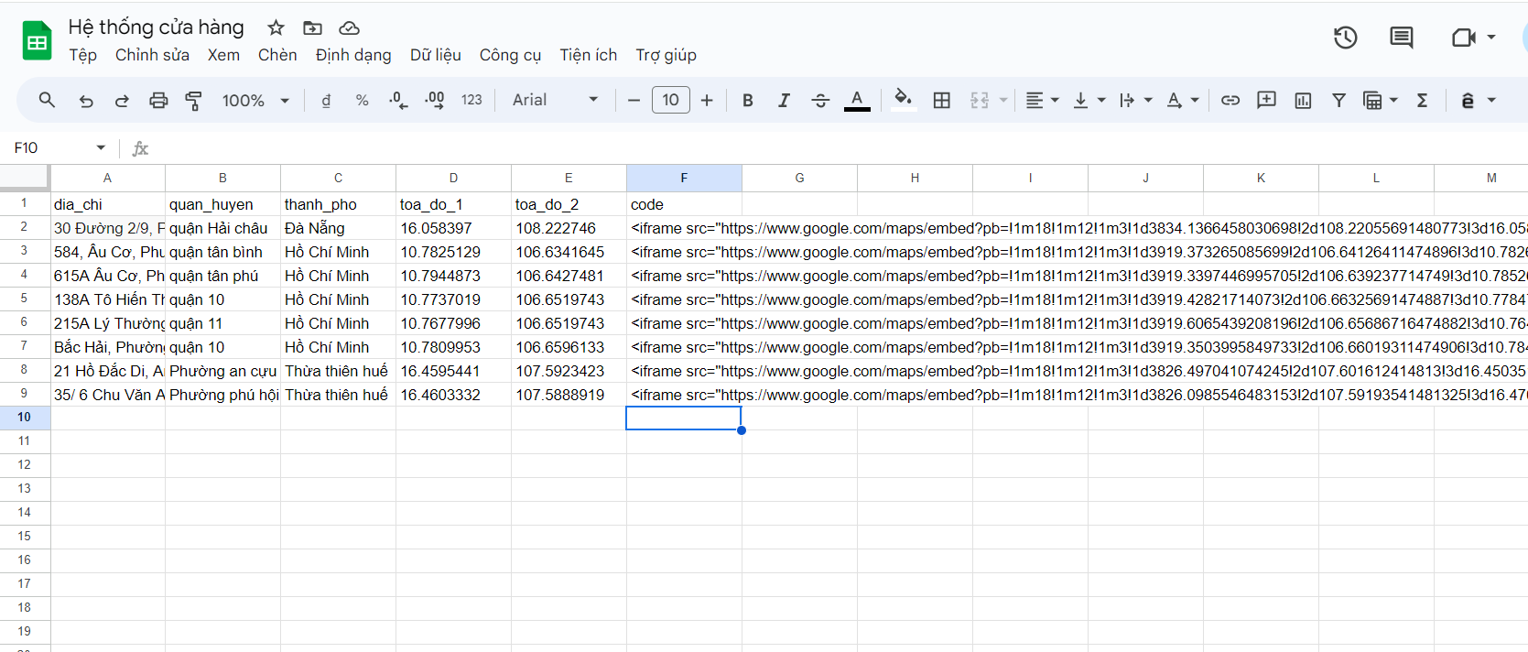This screenshot has width=1528, height=652.
Task: Toggle strikethrough formatting
Action: tap(820, 100)
